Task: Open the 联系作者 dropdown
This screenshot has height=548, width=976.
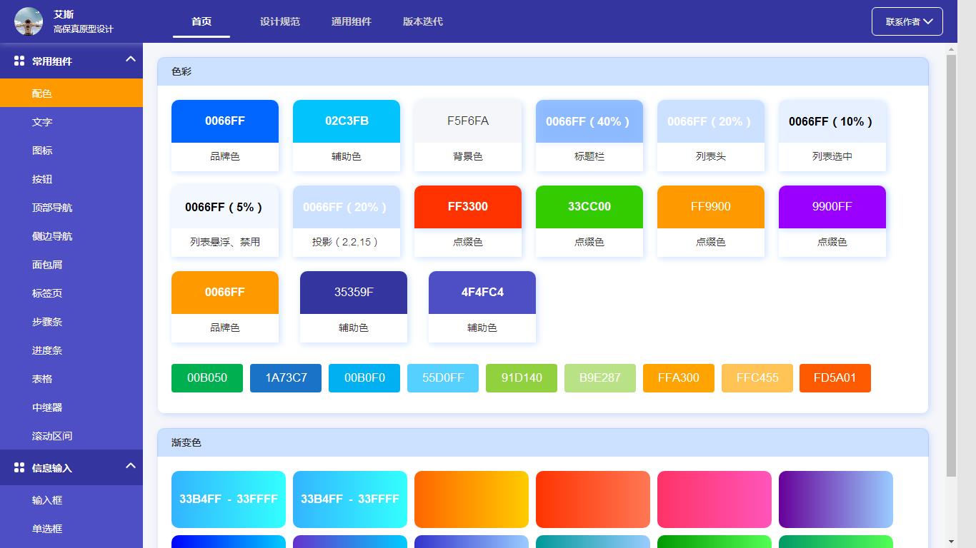Action: pos(907,21)
